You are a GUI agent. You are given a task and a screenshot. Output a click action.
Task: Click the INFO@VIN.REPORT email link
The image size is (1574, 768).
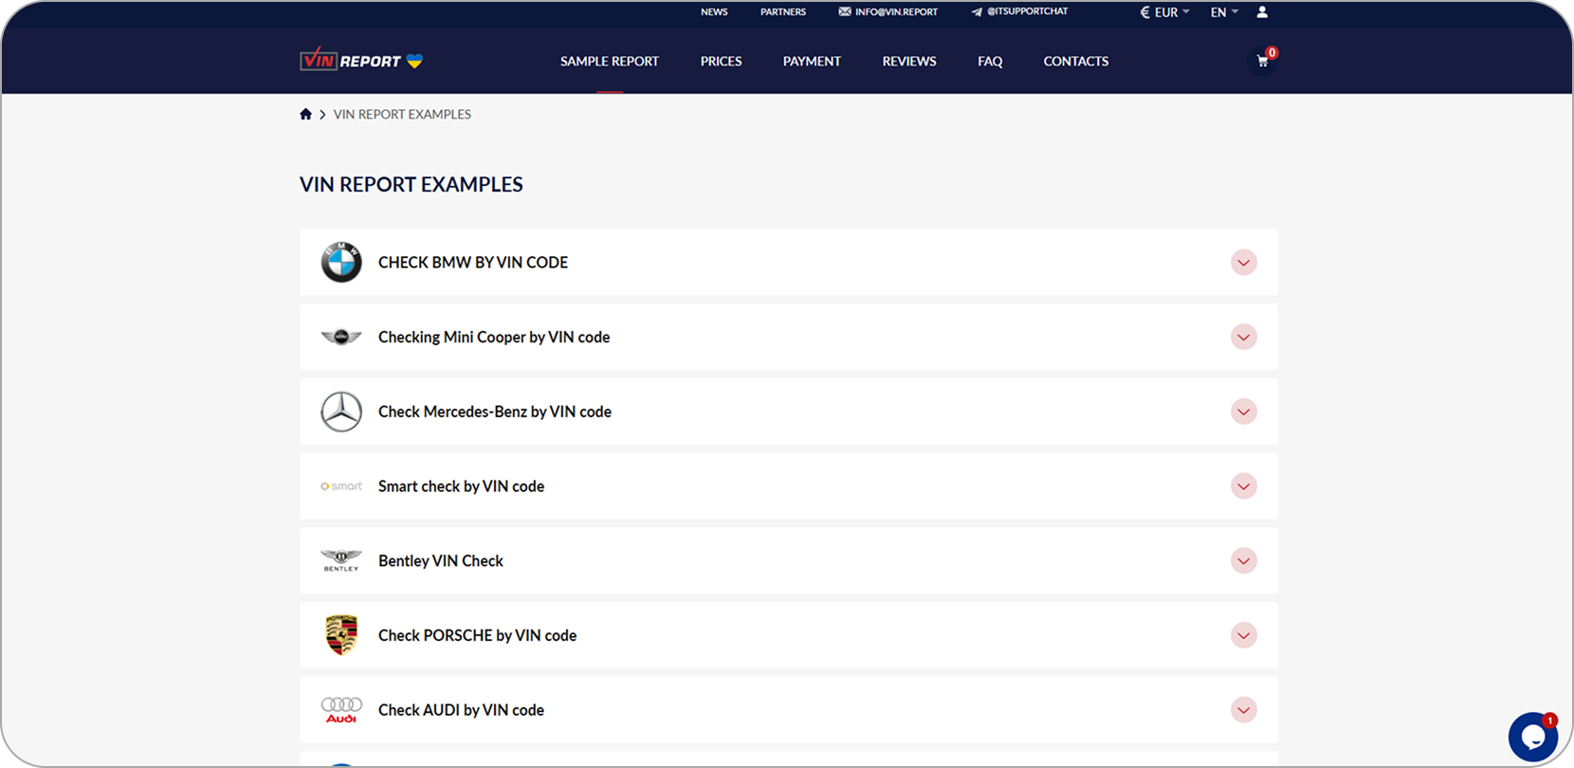tap(896, 12)
